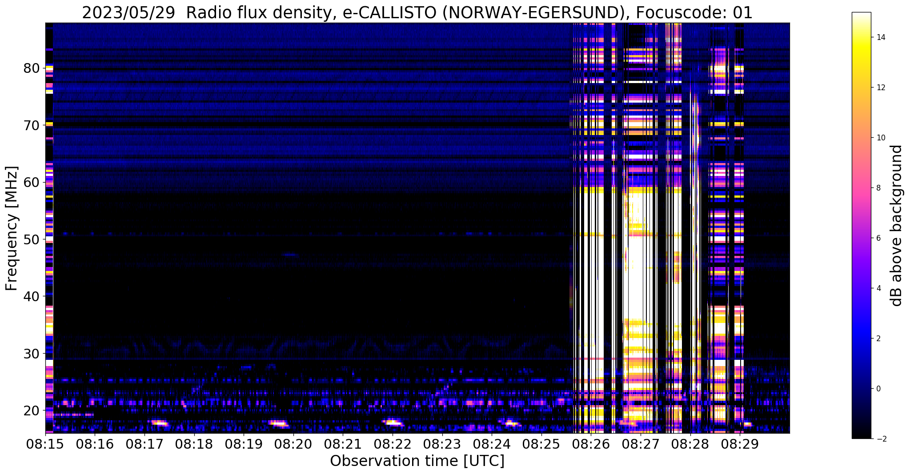Click the 08:21 time tick label
This screenshot has width=910, height=474.
[x=343, y=444]
